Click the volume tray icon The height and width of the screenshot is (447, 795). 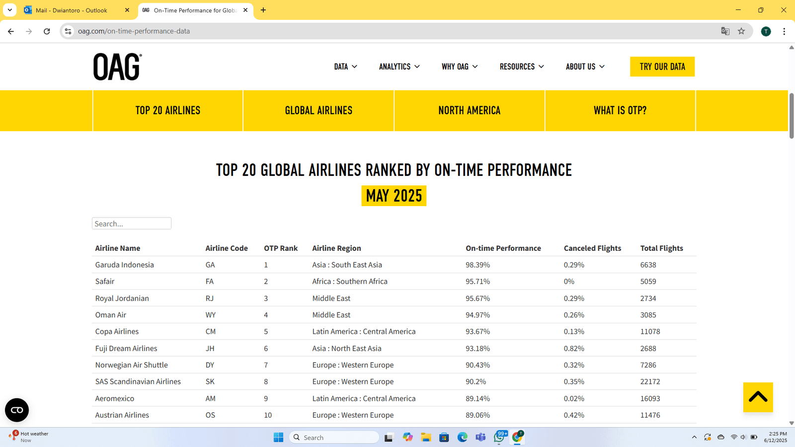point(743,438)
